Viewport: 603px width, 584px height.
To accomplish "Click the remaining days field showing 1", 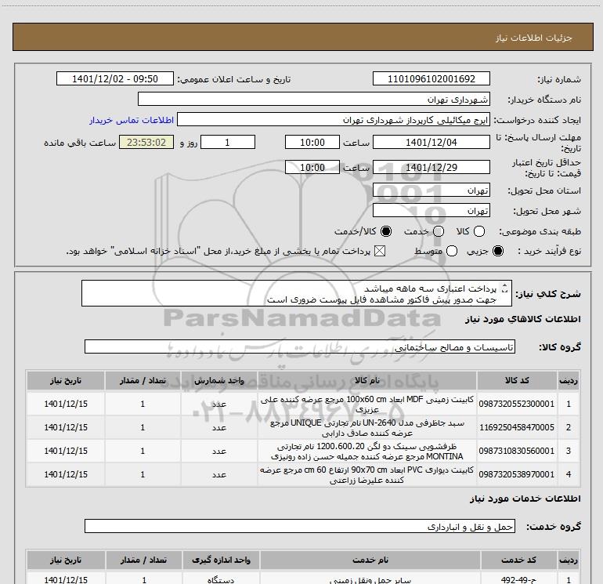I will [228, 142].
